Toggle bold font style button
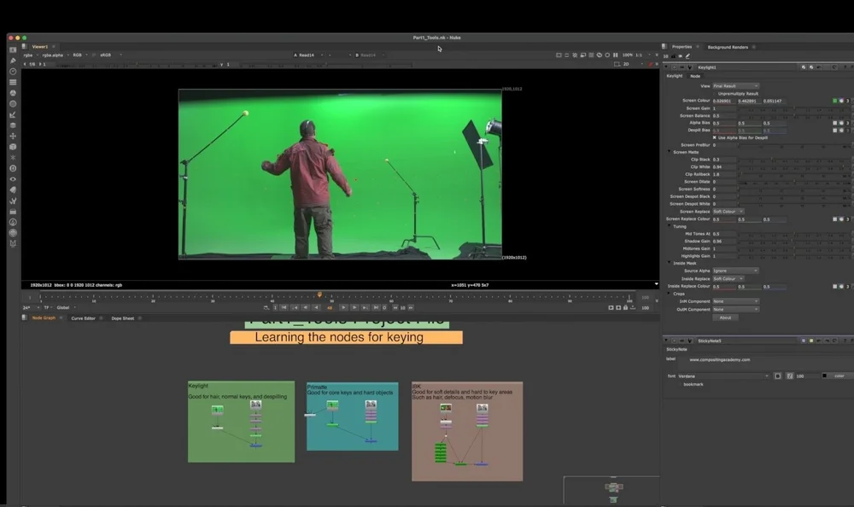This screenshot has width=854, height=507. pos(778,376)
